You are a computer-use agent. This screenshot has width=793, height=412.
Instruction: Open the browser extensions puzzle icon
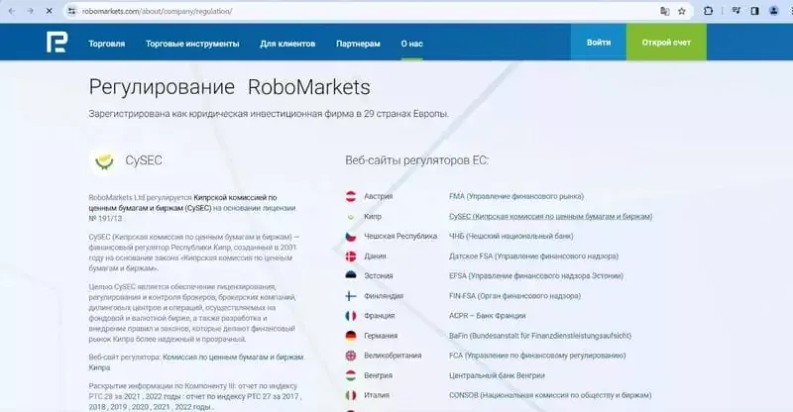tap(708, 11)
